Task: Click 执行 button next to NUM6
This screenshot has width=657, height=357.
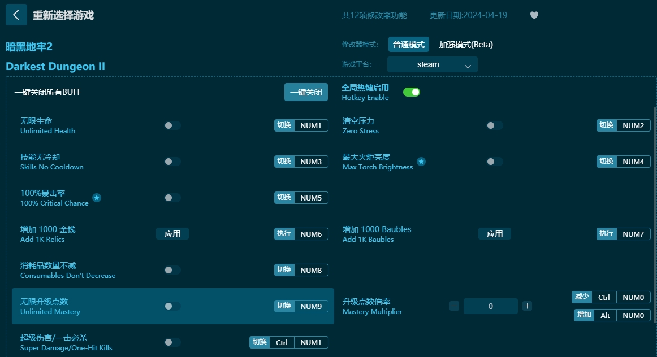Action: point(284,234)
